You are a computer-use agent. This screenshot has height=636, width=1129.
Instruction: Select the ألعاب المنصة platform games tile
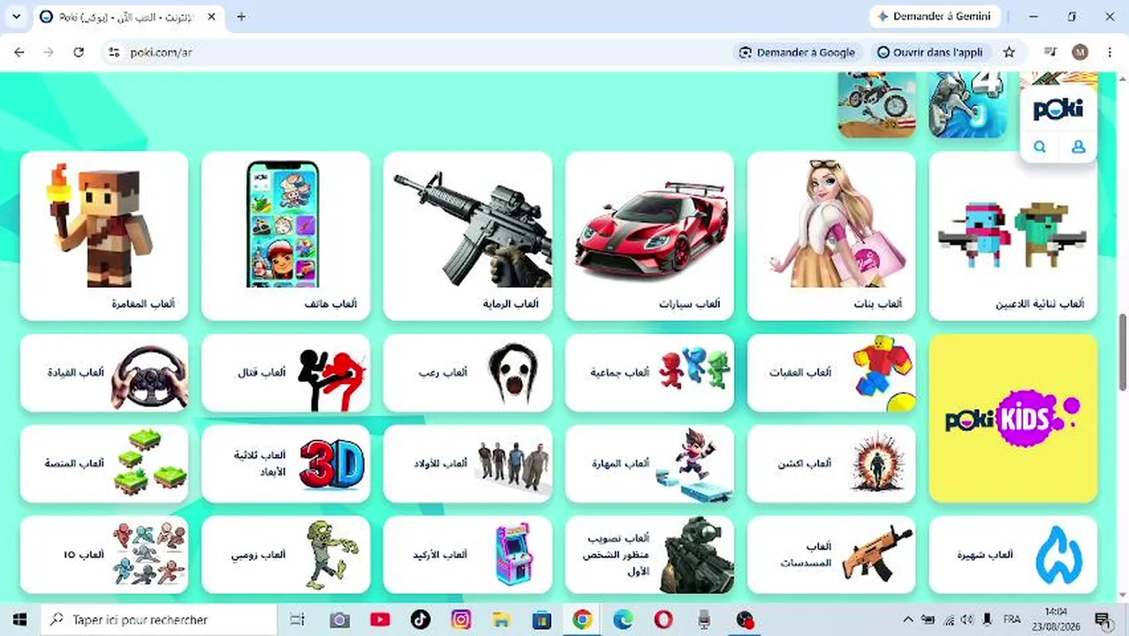(x=104, y=464)
